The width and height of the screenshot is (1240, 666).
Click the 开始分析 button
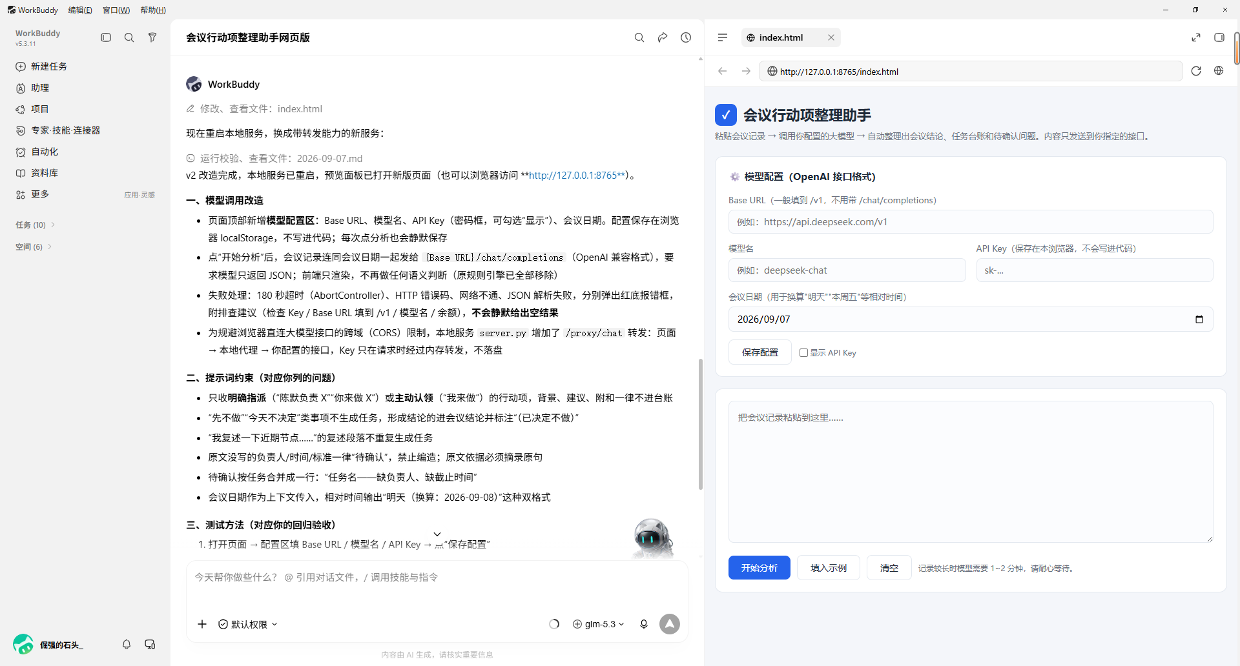click(x=759, y=568)
